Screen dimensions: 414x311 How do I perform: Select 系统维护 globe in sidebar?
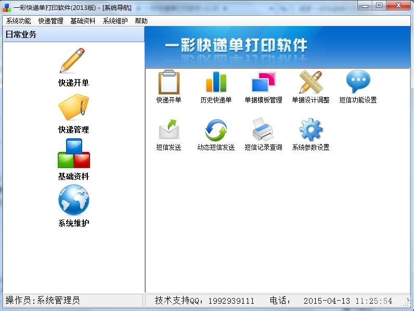point(73,201)
